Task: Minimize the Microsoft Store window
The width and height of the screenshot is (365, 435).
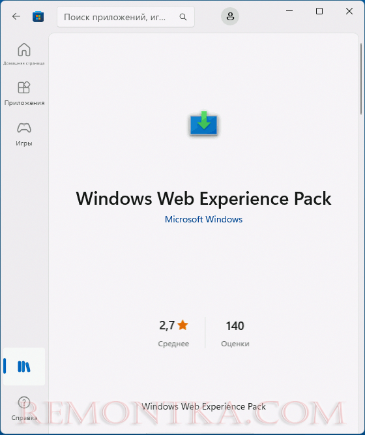Action: click(x=289, y=11)
